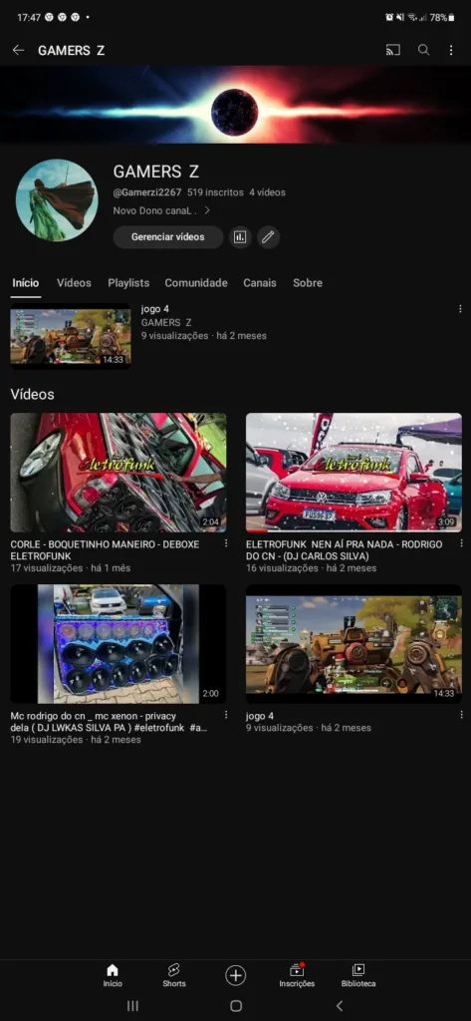Play Mc rodrigo do cn speaker thumbnail
The image size is (471, 1021).
pyautogui.click(x=118, y=644)
